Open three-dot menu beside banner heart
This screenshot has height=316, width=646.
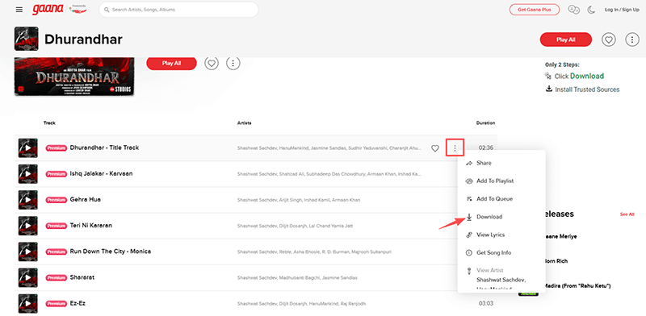(233, 64)
